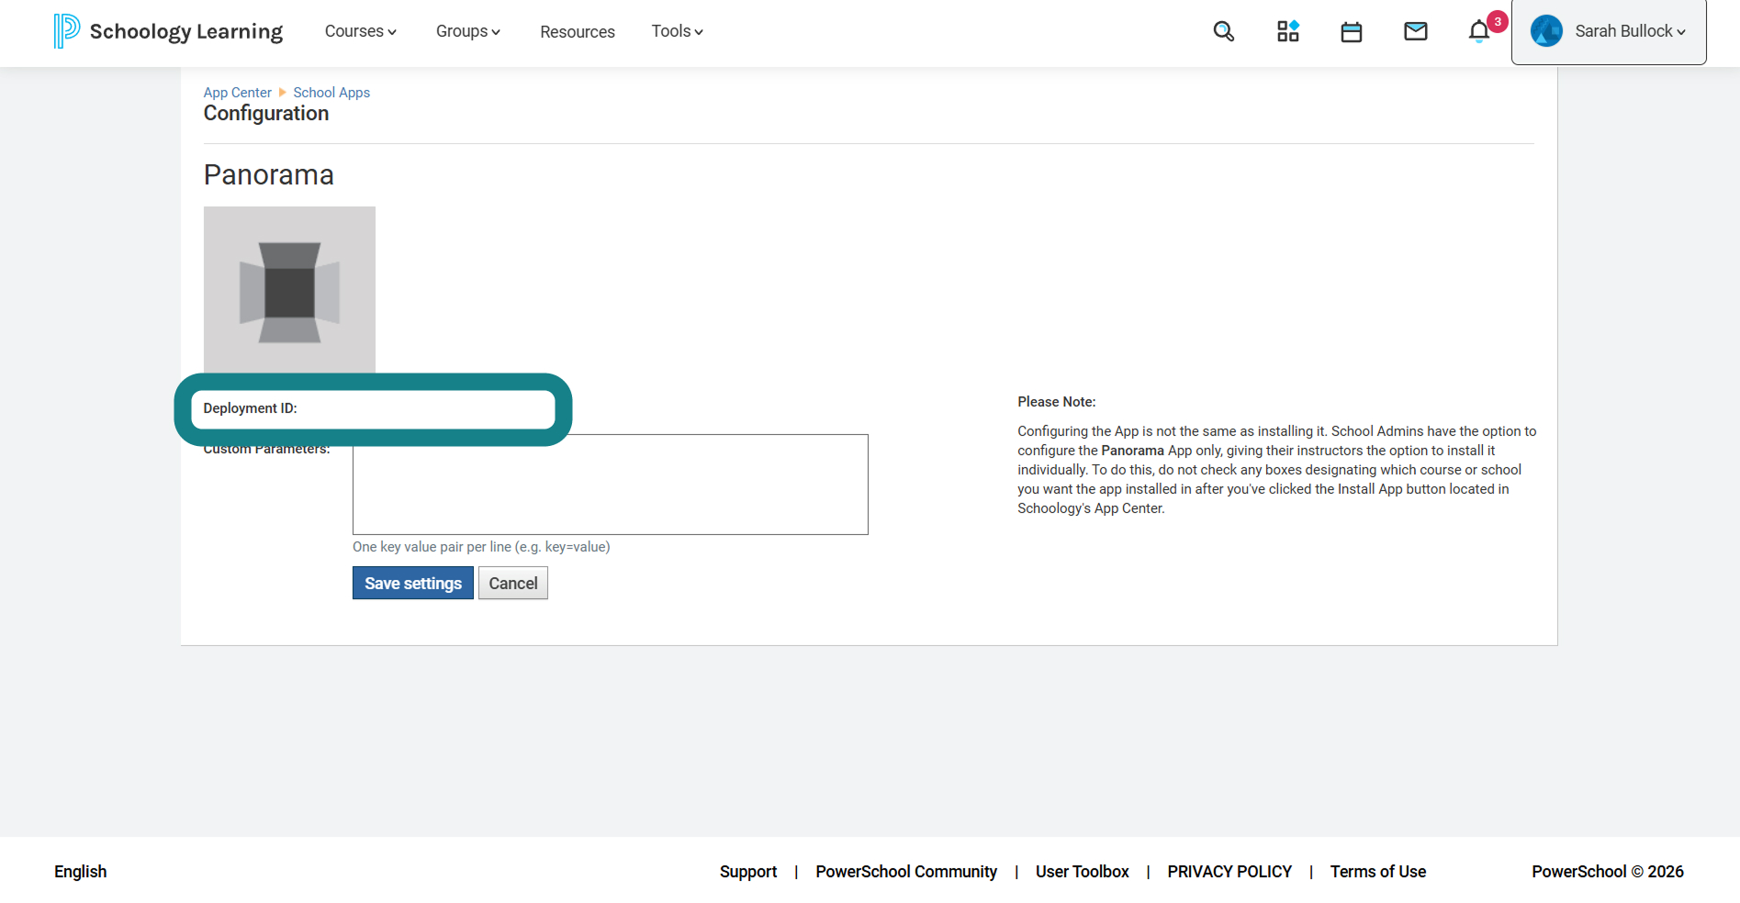This screenshot has height=903, width=1740.
Task: Click the Schoology Learning logo
Action: (168, 31)
